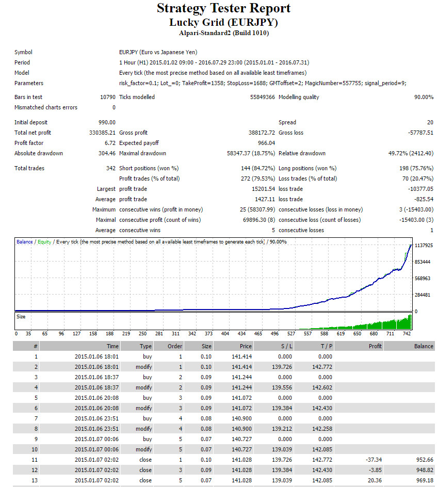Select the EURJPY (Euro vs Japanese Yen) value

(x=158, y=52)
